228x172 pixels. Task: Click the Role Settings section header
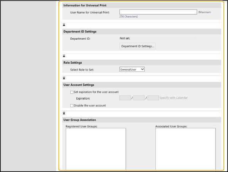[x=73, y=62]
